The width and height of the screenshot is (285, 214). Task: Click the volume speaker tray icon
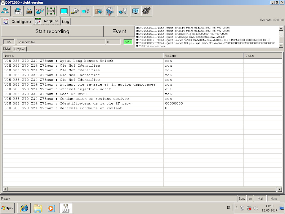pos(256,208)
